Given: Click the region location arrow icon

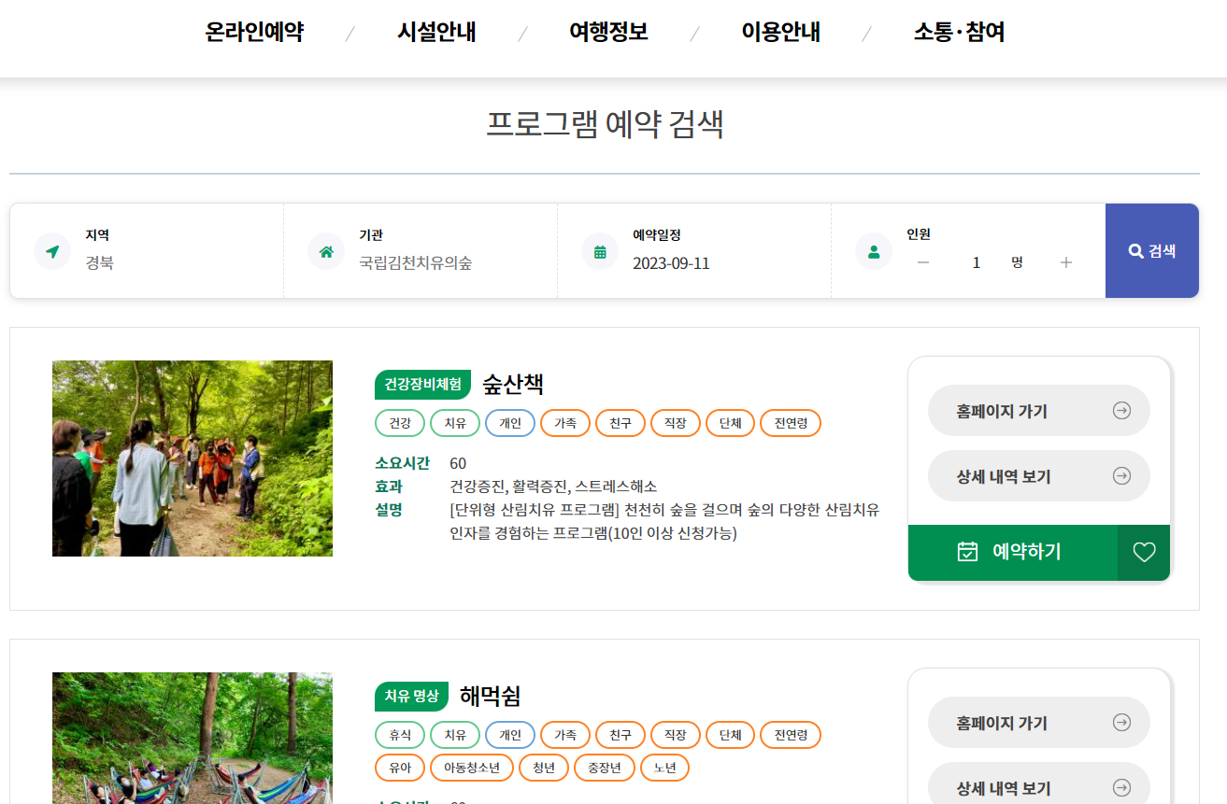Looking at the screenshot, I should [52, 251].
